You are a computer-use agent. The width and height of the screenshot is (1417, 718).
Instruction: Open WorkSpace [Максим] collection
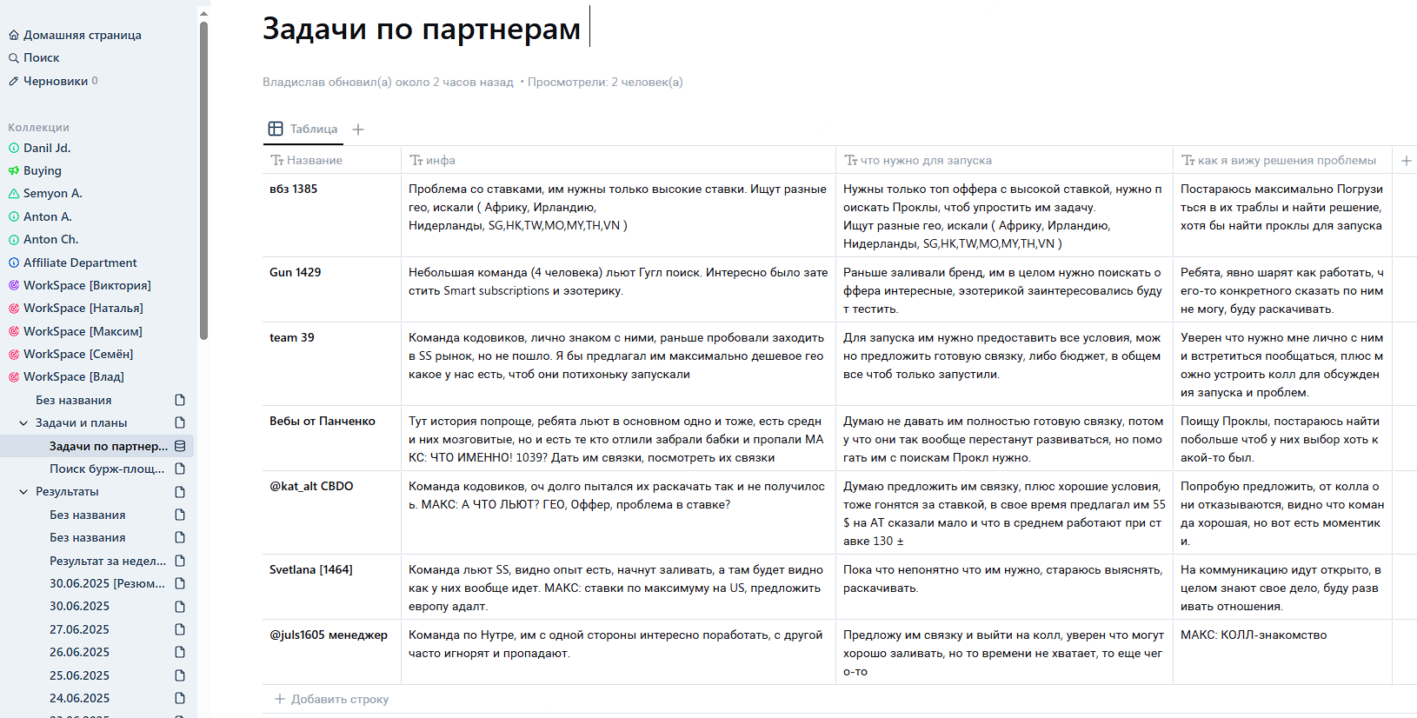tap(83, 331)
